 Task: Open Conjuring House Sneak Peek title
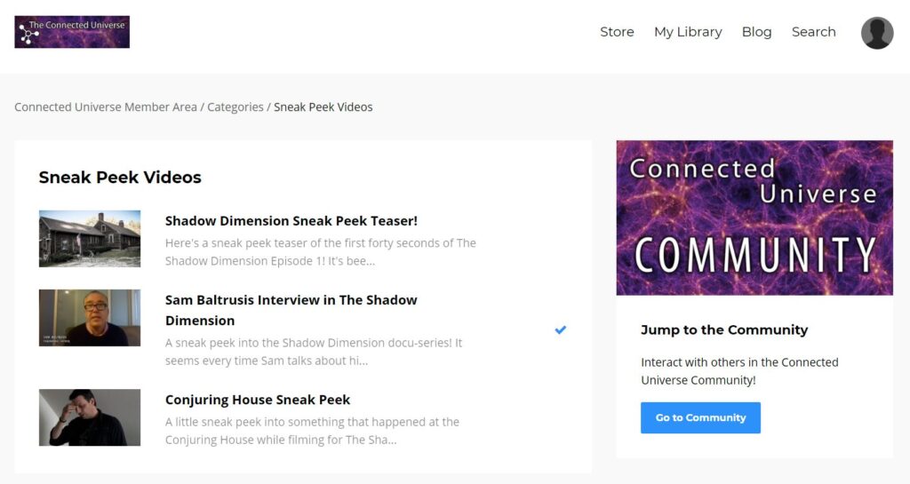[x=258, y=400]
